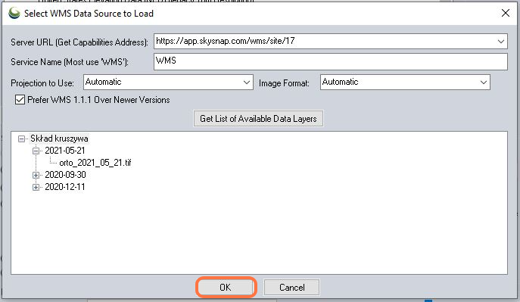Select the orto_2021_05_21.tif layer
Image resolution: width=520 pixels, height=302 pixels.
tap(95, 163)
